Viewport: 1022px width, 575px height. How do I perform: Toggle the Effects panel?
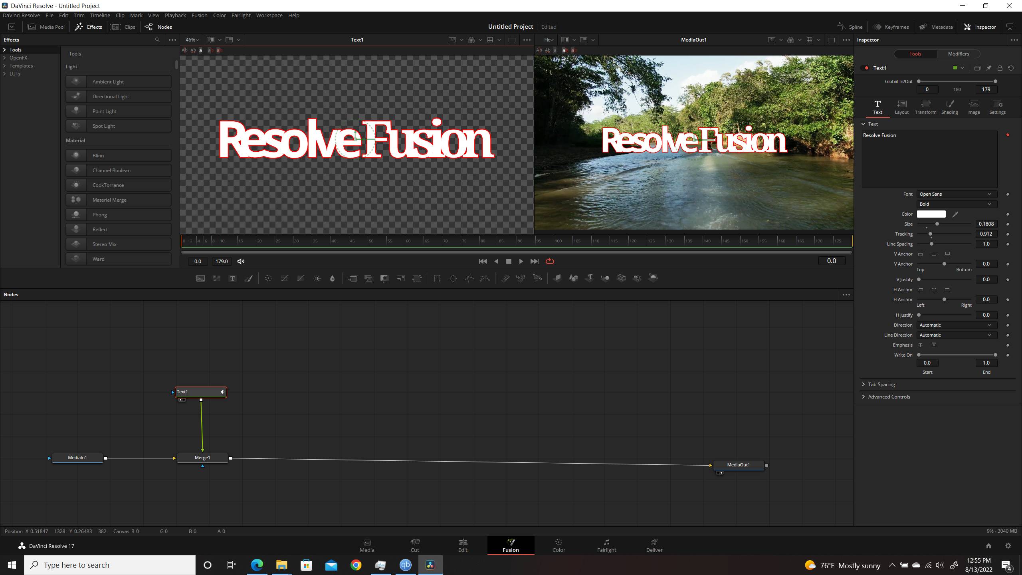coord(89,27)
